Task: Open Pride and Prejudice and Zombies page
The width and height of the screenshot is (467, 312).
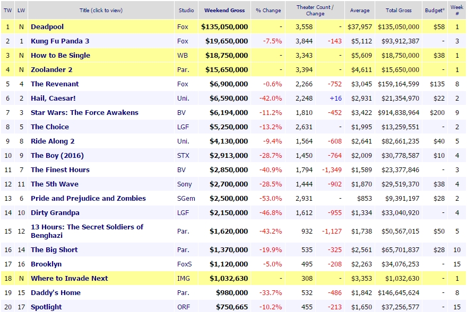Action: [x=89, y=198]
